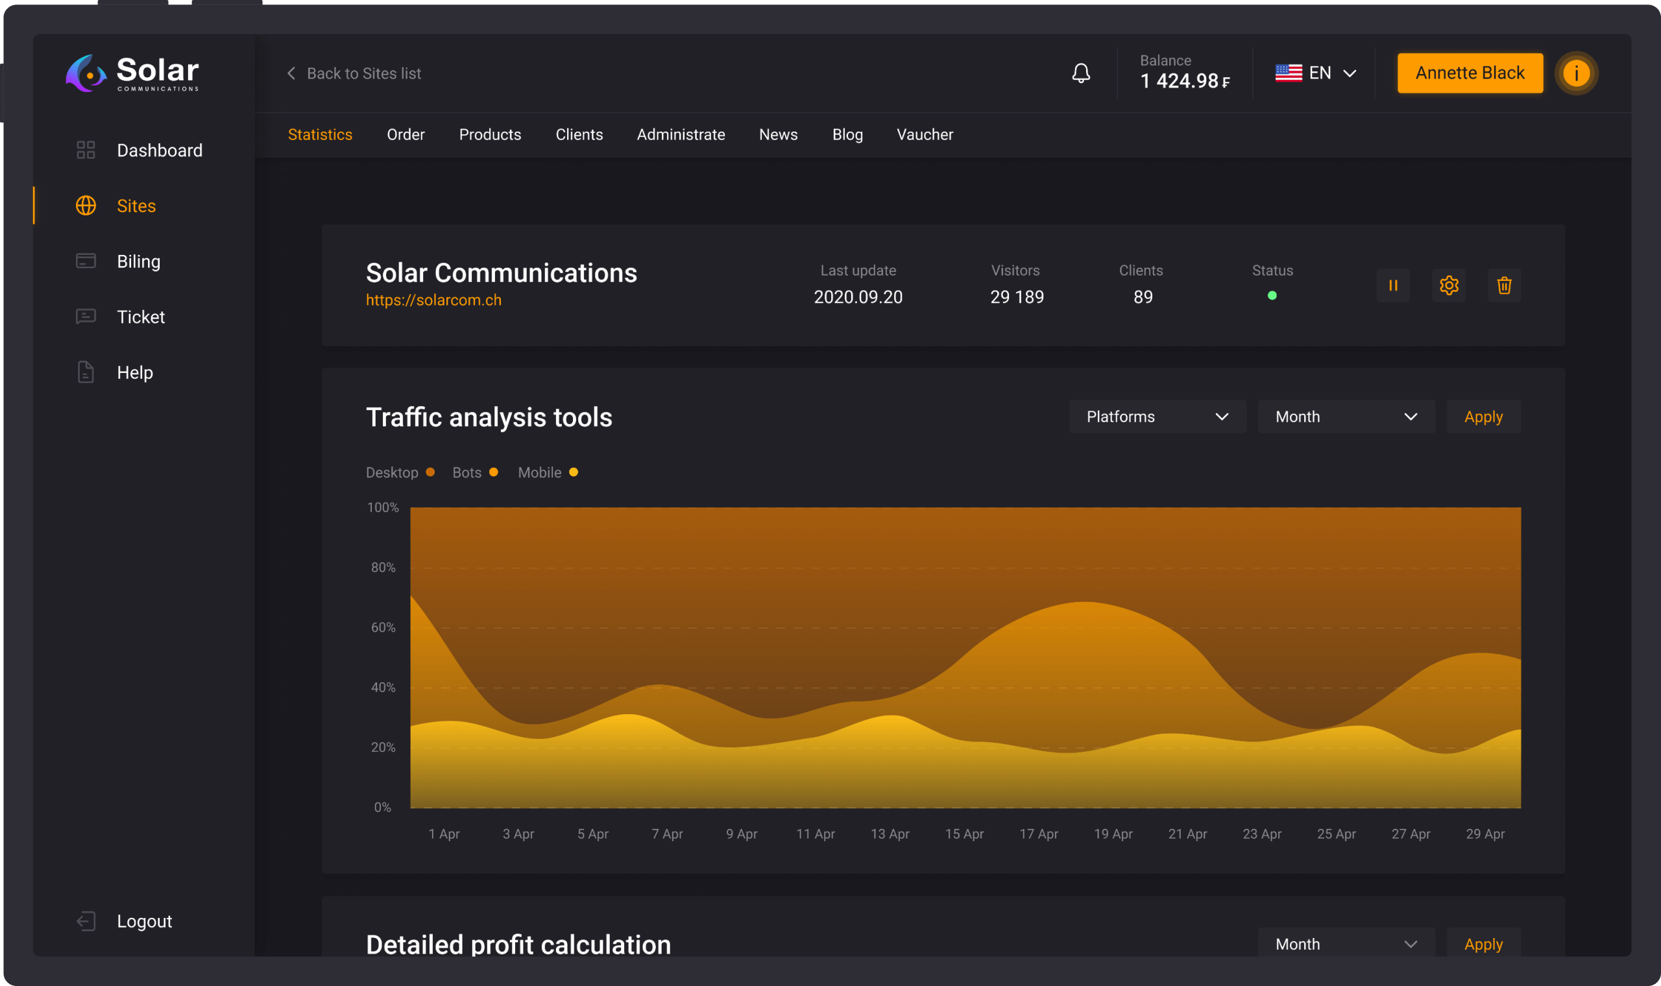This screenshot has width=1661, height=986.
Task: Click the orange info icon
Action: (x=1576, y=73)
